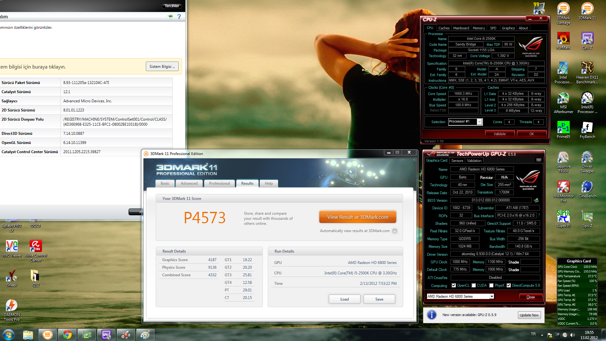The height and width of the screenshot is (341, 606).
Task: Click Update Now button for GPU-Z
Action: tap(529, 315)
